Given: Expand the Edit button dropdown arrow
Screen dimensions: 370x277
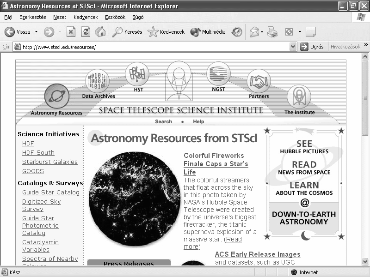Looking at the screenshot, I should (300, 32).
